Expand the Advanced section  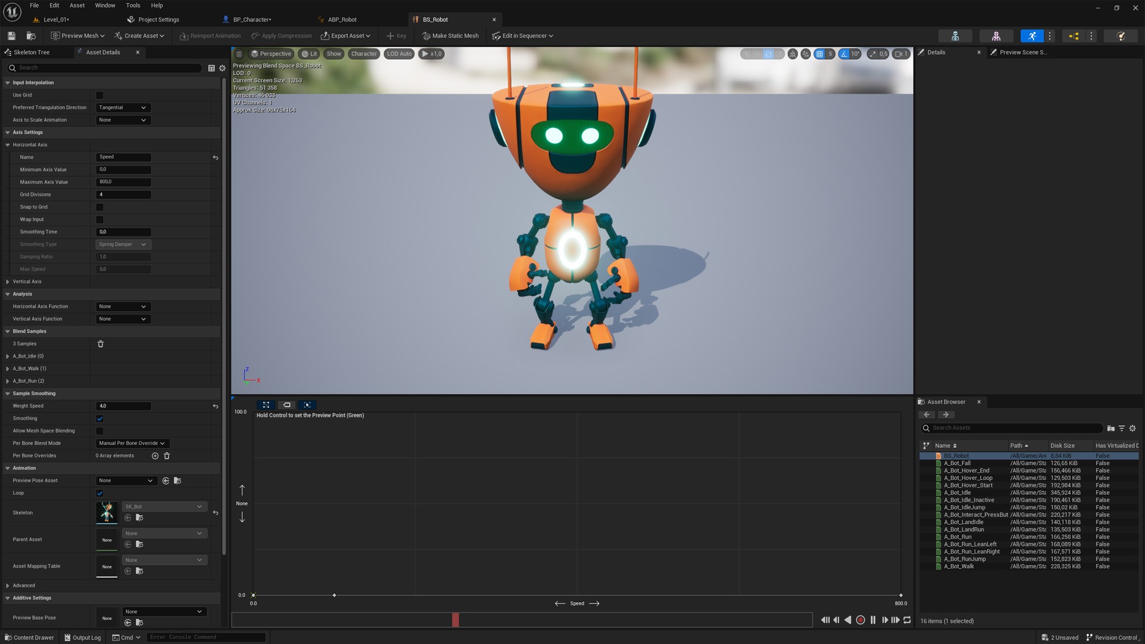pos(8,586)
